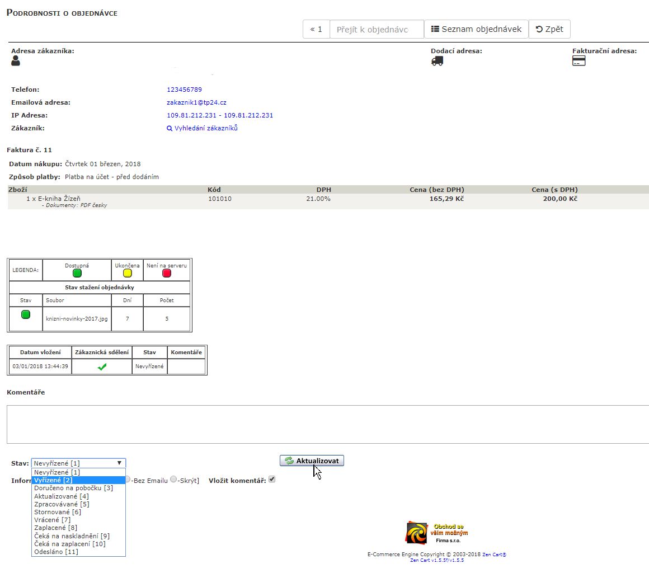Open the Vyhledání zákazníků link
The height and width of the screenshot is (573, 649).
coord(203,128)
